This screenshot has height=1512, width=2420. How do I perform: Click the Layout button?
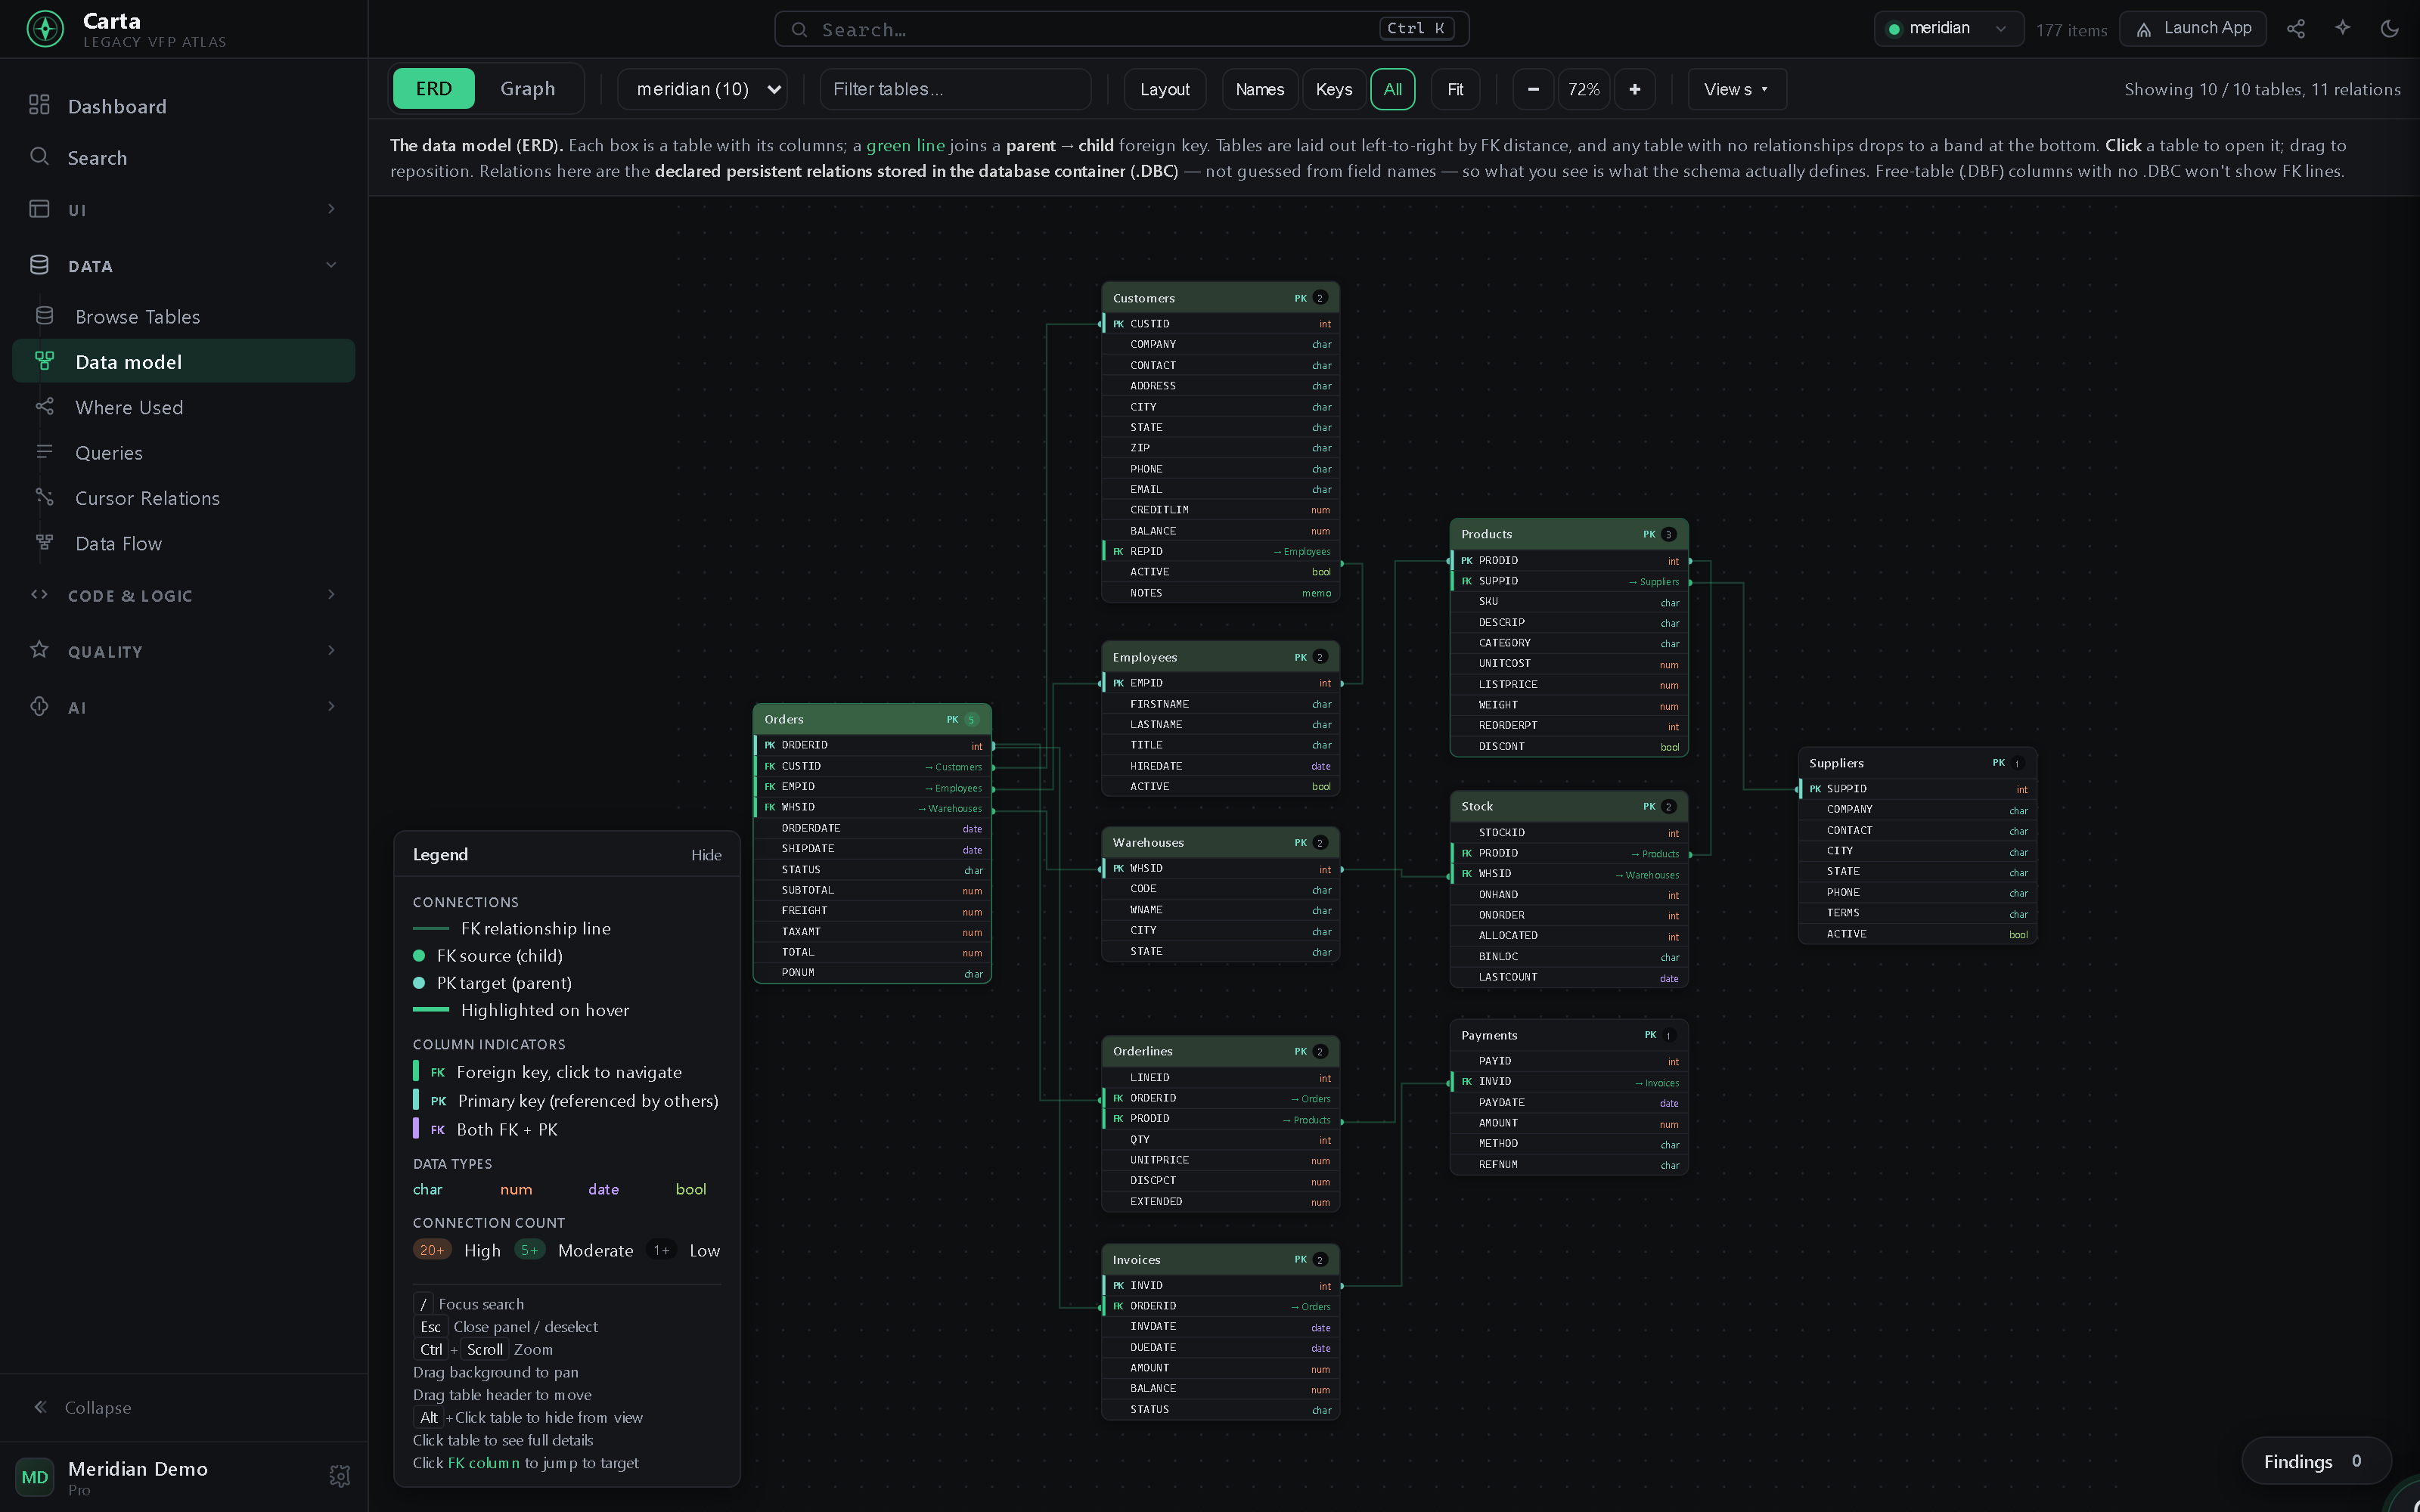coord(1165,89)
